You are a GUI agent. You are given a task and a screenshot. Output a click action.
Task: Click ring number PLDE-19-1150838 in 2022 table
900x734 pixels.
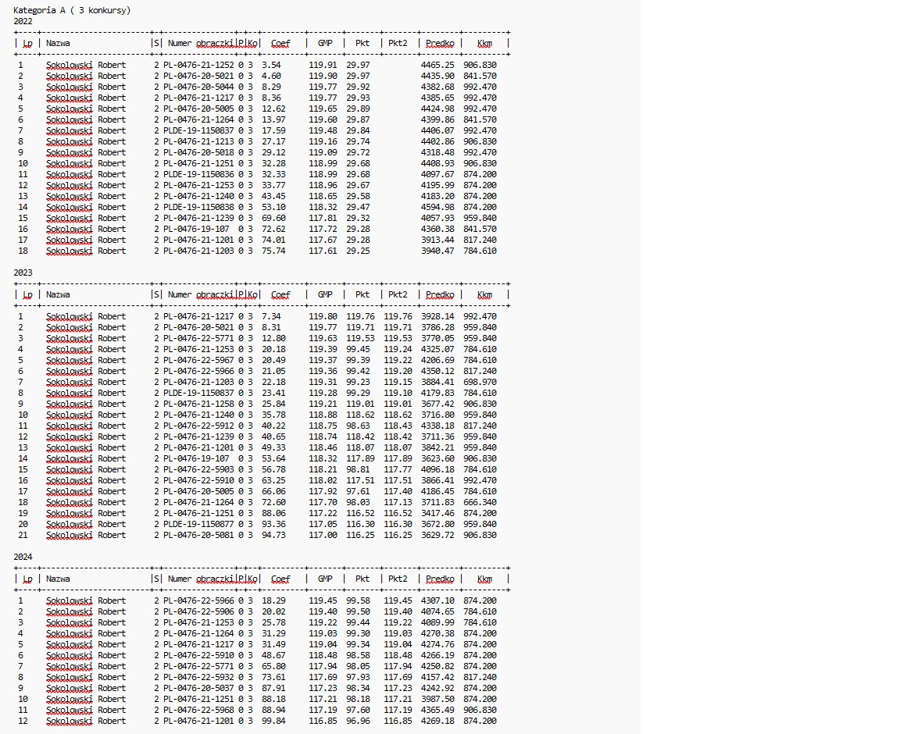point(198,207)
